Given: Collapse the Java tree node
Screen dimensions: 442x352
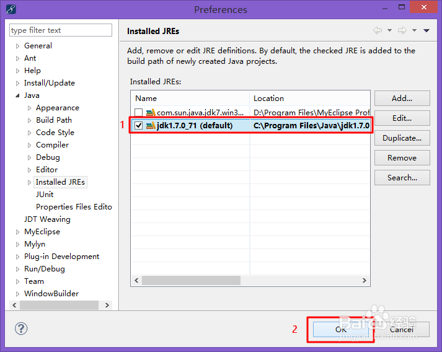Looking at the screenshot, I should 17,95.
